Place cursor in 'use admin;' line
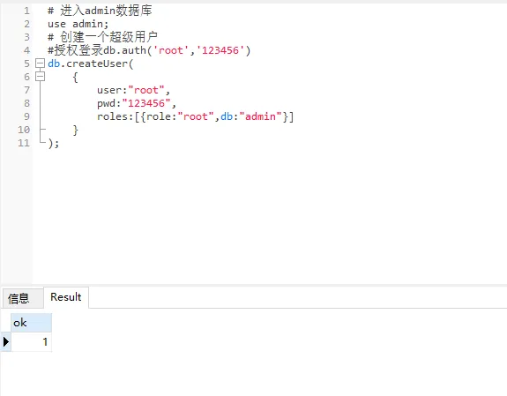Screen dimensions: 507x396 78,24
